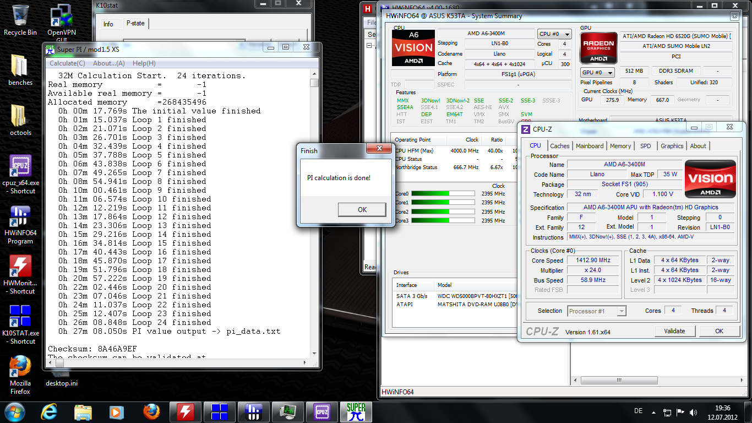Click Core1 usage bar in HWiNFO64
752x423 pixels.
(x=443, y=203)
